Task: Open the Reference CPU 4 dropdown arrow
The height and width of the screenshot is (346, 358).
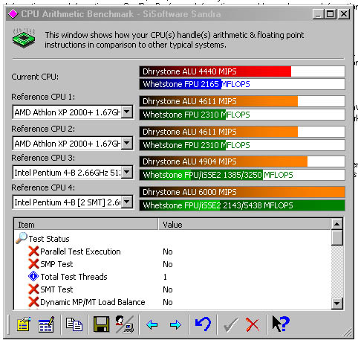Action: click(x=127, y=202)
